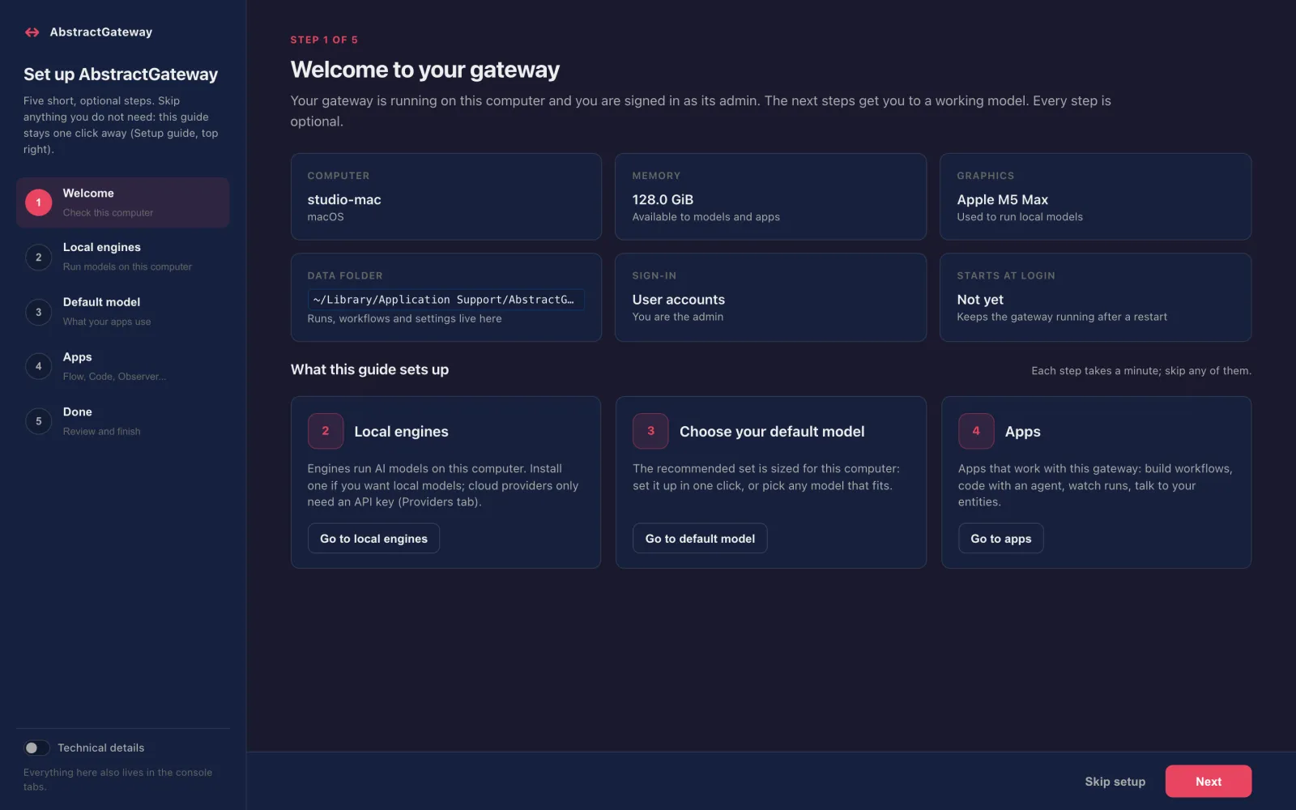This screenshot has height=810, width=1296.
Task: Open the Done step in the sidebar
Action: 122,421
